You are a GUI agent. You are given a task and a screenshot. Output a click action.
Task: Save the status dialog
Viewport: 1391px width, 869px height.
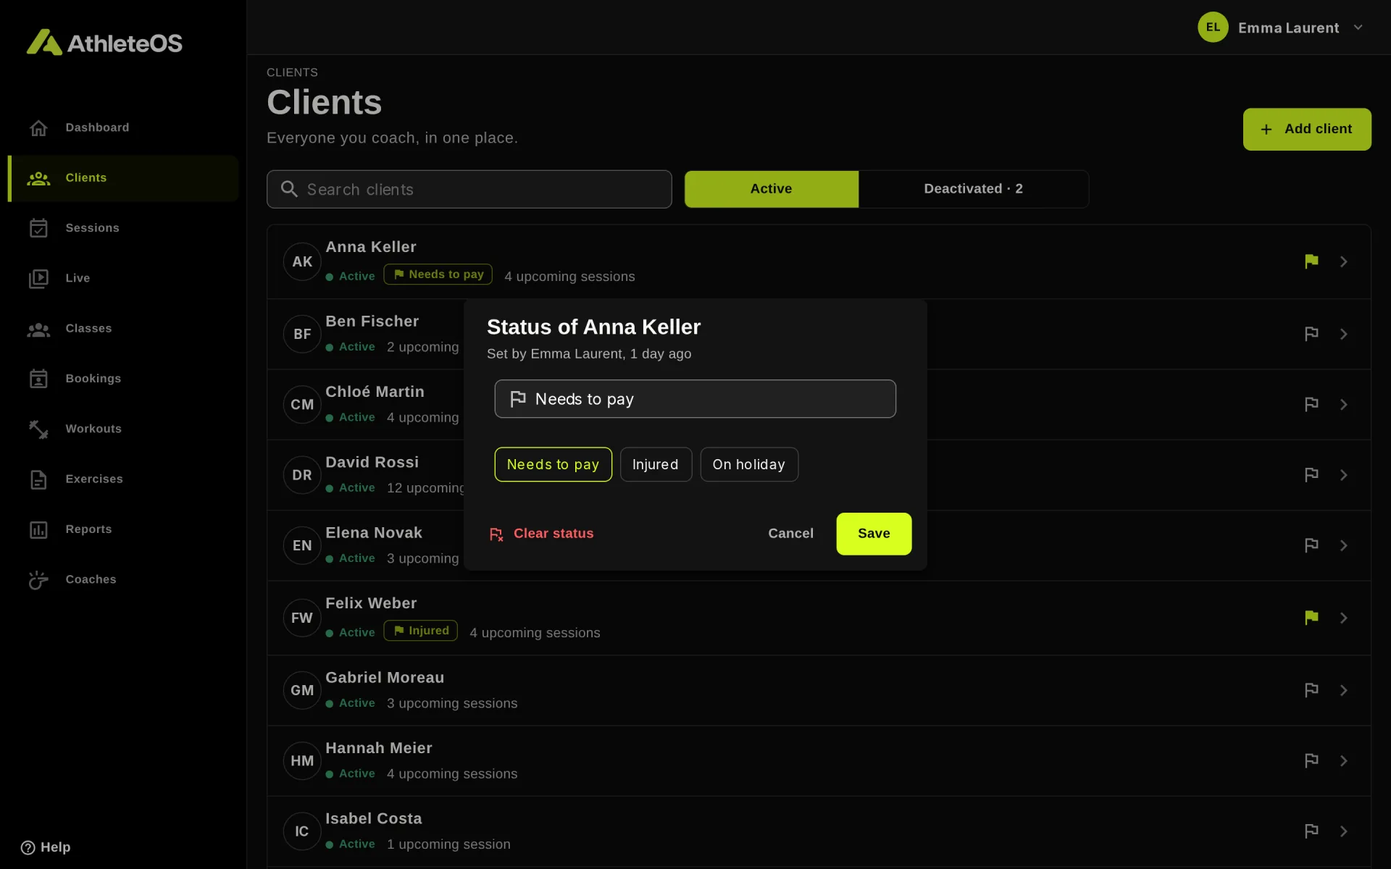pyautogui.click(x=874, y=534)
